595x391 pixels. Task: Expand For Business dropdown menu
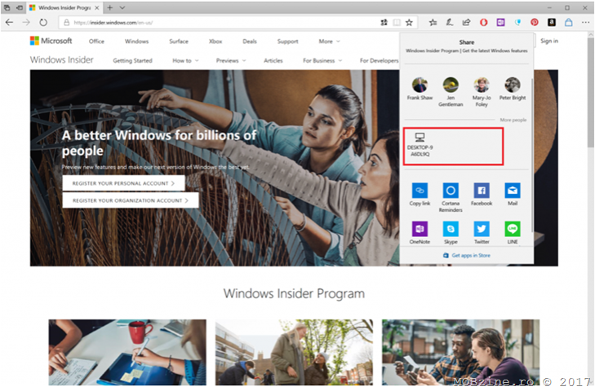[x=322, y=60]
